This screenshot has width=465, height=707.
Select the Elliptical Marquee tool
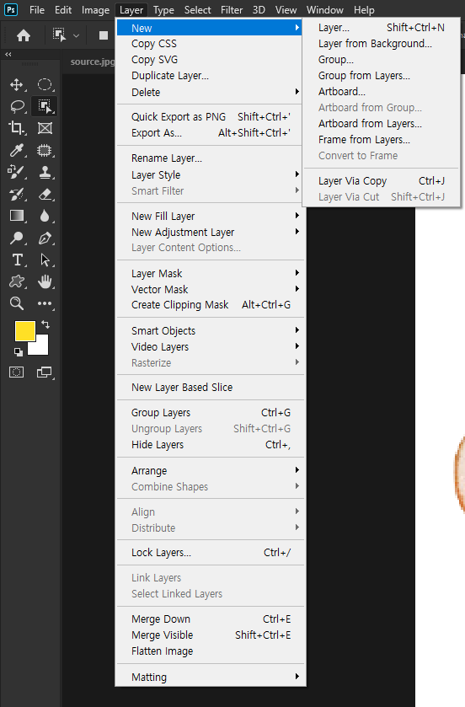click(x=44, y=84)
